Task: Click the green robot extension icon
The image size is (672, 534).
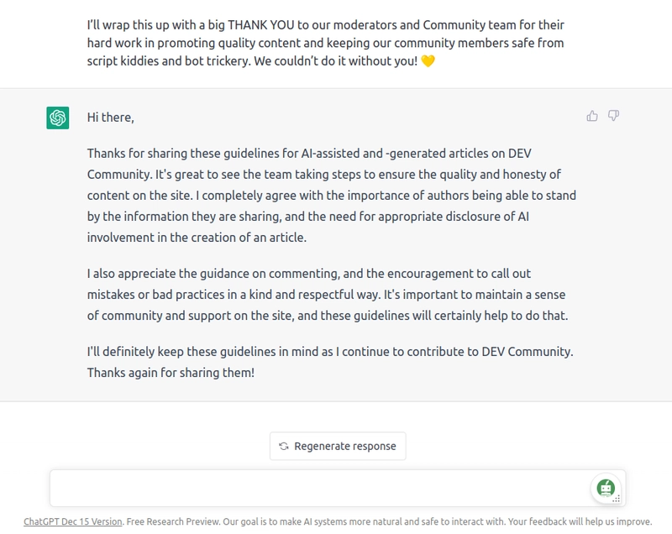Action: coord(605,487)
